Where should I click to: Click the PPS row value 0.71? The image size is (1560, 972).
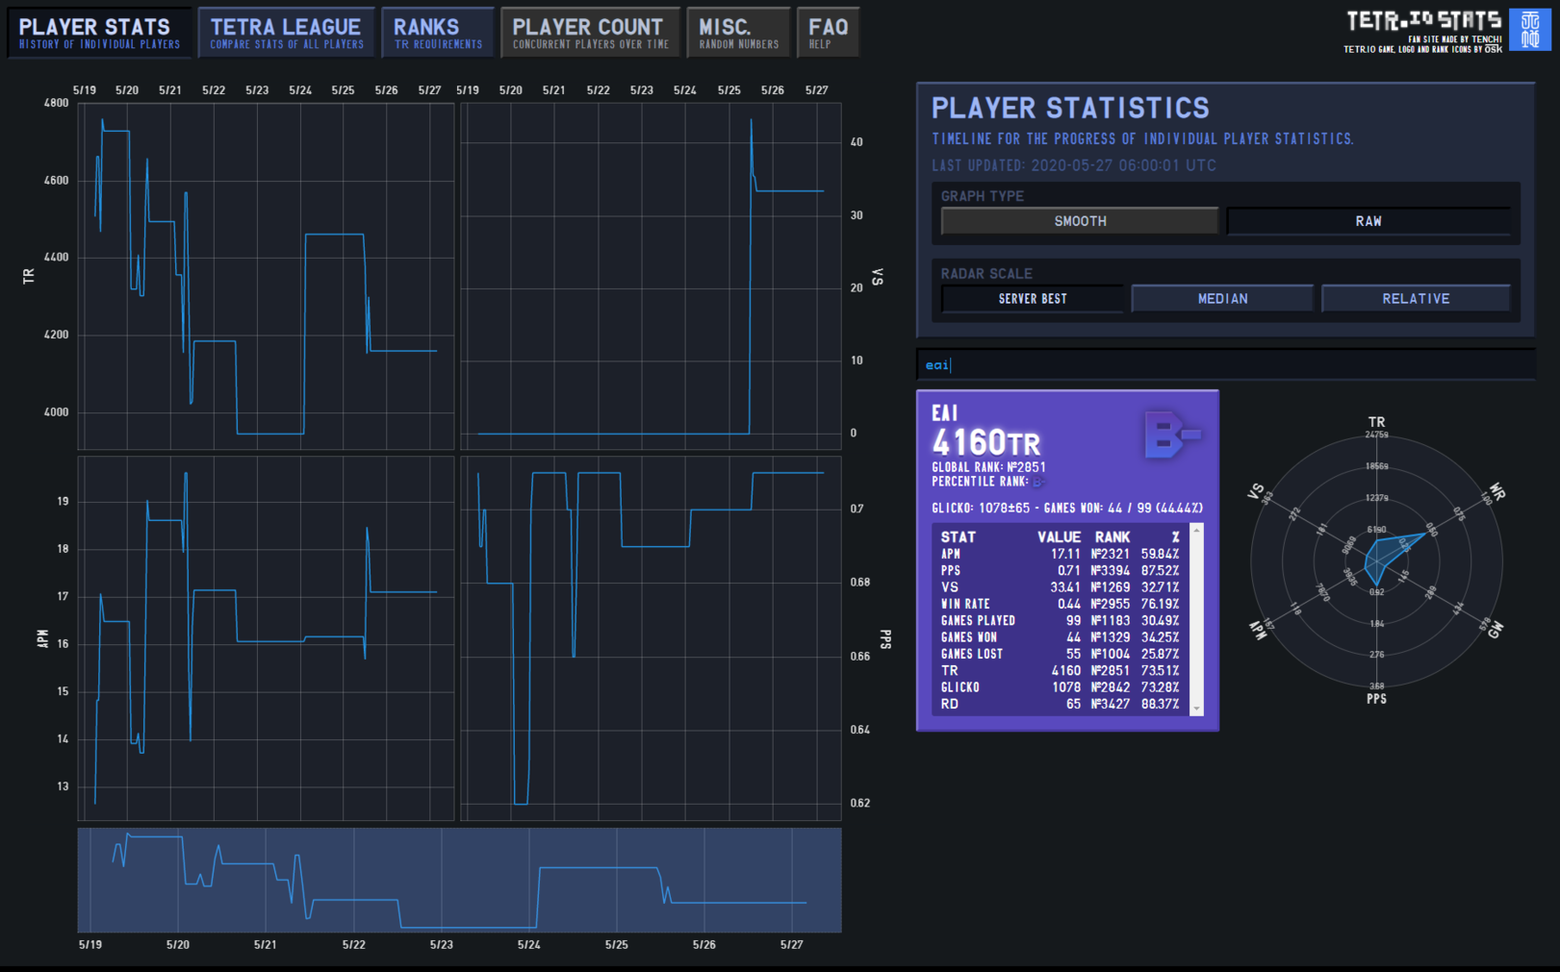(x=1068, y=571)
